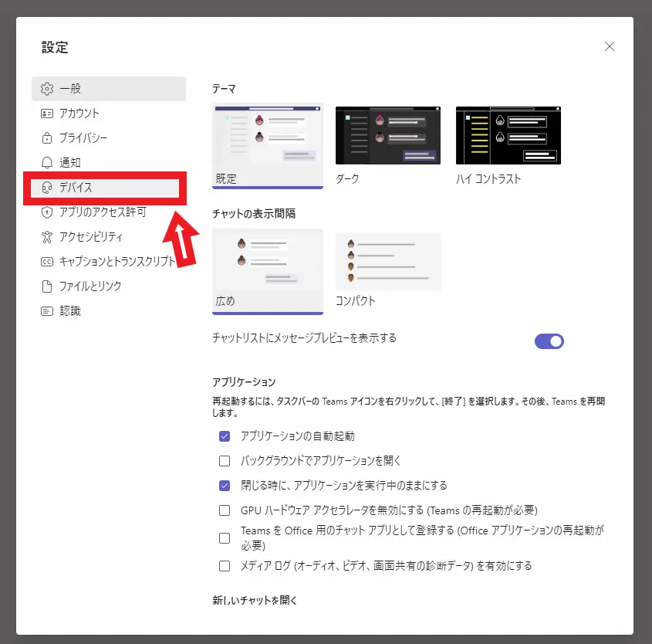Select the ハイ コントラスト theme thumbnail
Image resolution: width=652 pixels, height=644 pixels.
pyautogui.click(x=508, y=136)
